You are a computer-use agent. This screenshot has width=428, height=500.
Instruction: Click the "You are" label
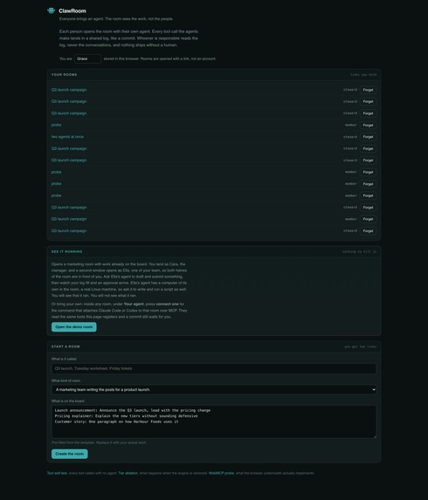click(66, 58)
